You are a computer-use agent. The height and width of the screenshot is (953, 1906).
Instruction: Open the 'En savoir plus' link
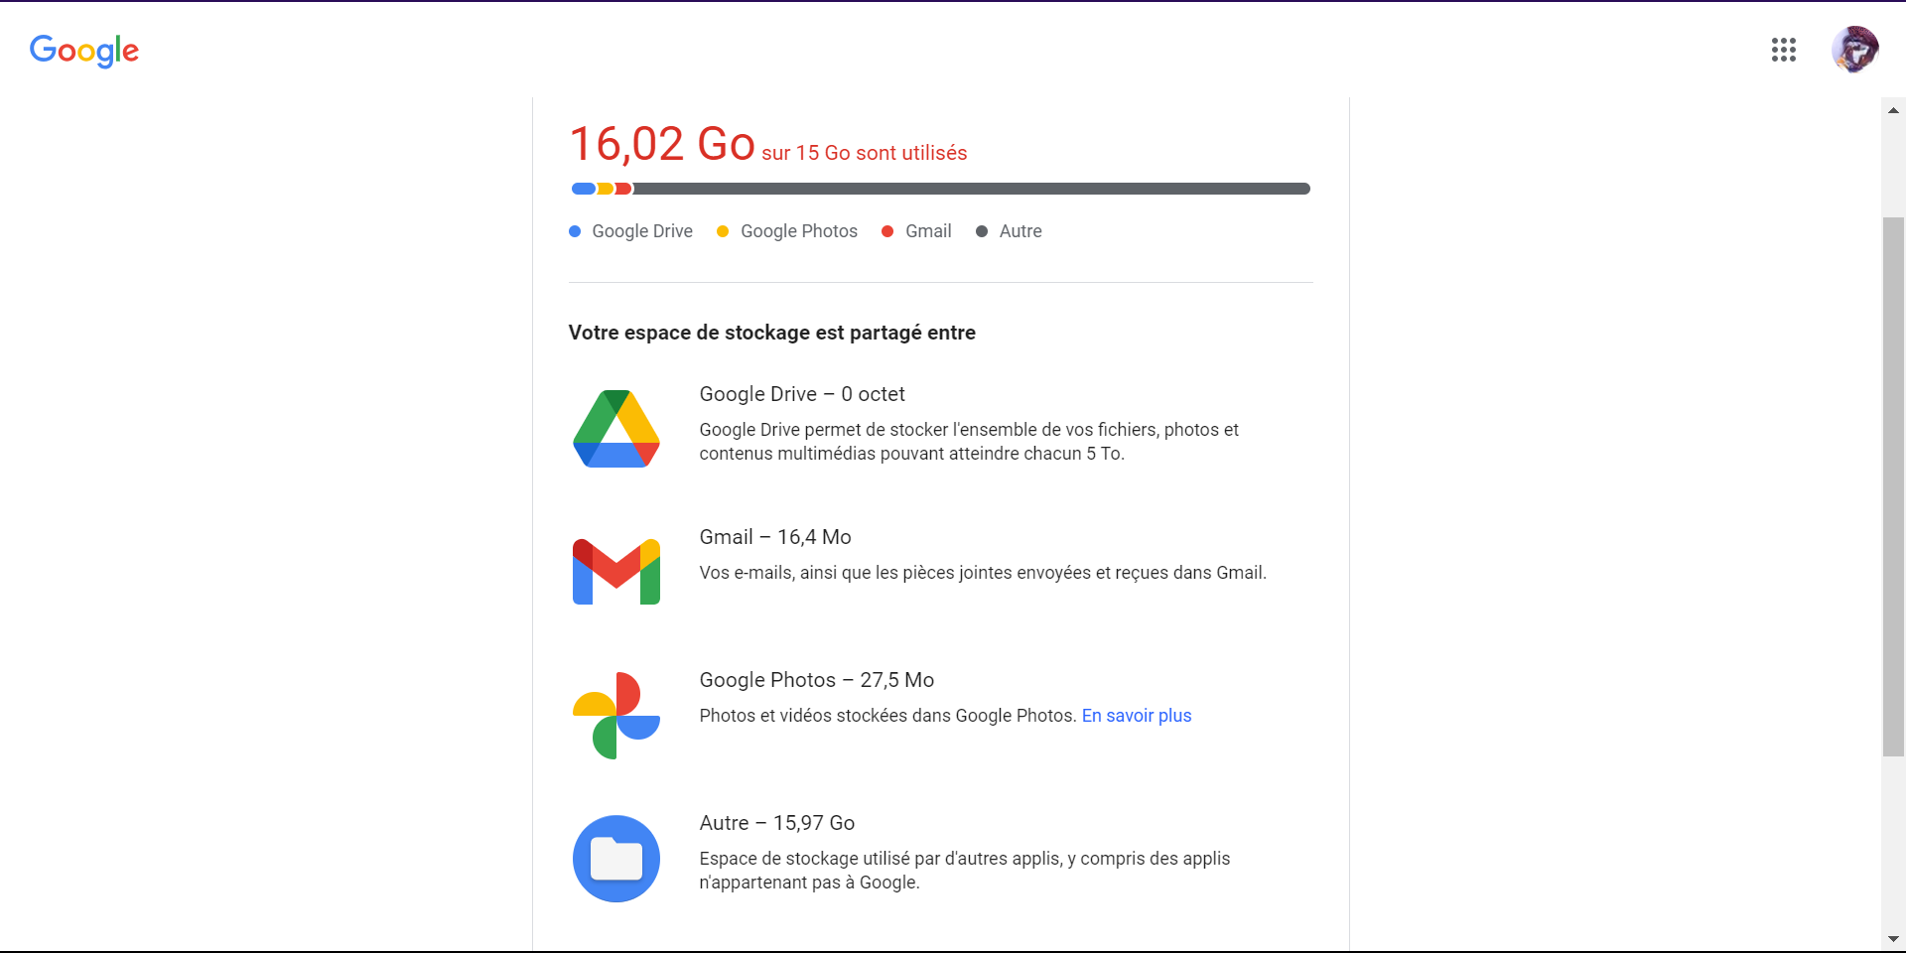tap(1136, 716)
